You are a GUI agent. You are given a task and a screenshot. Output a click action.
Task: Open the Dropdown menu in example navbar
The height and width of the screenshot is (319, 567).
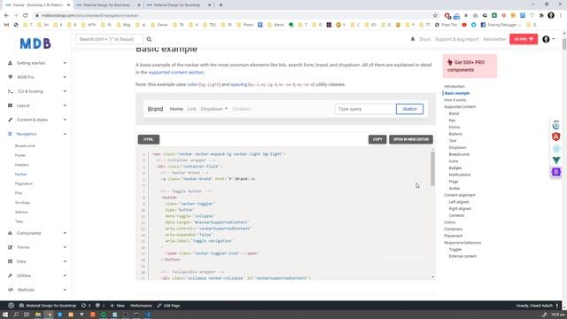(214, 109)
